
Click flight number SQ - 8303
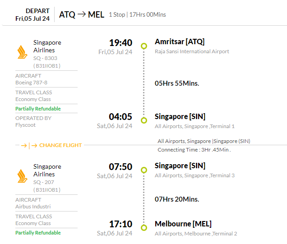(x=45, y=58)
